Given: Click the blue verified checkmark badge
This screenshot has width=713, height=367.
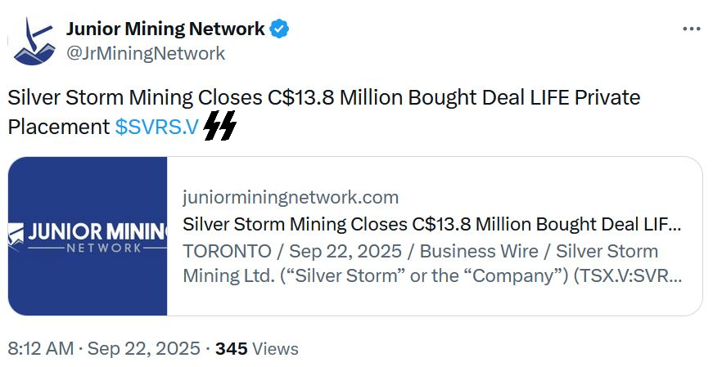Looking at the screenshot, I should point(279,29).
